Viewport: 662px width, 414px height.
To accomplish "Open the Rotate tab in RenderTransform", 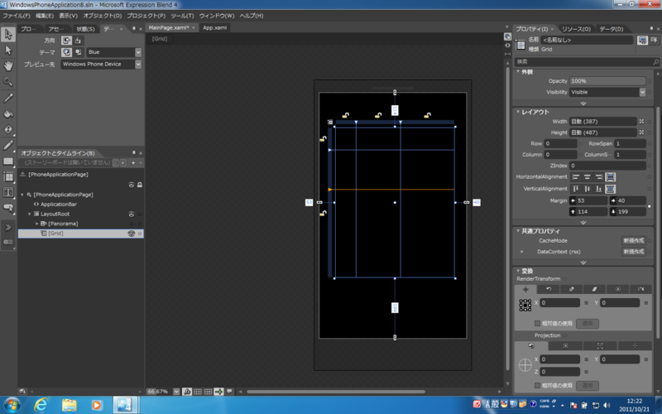I will point(549,289).
